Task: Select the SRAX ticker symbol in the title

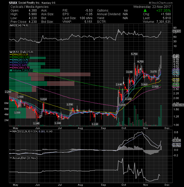Action: point(13,3)
